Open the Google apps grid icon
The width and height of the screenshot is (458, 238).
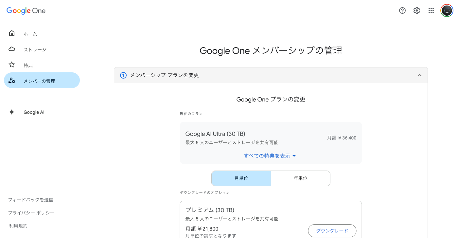(431, 10)
